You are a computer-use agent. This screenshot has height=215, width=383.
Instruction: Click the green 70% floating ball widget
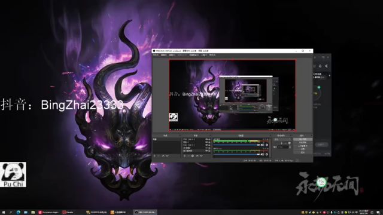pyautogui.click(x=321, y=182)
